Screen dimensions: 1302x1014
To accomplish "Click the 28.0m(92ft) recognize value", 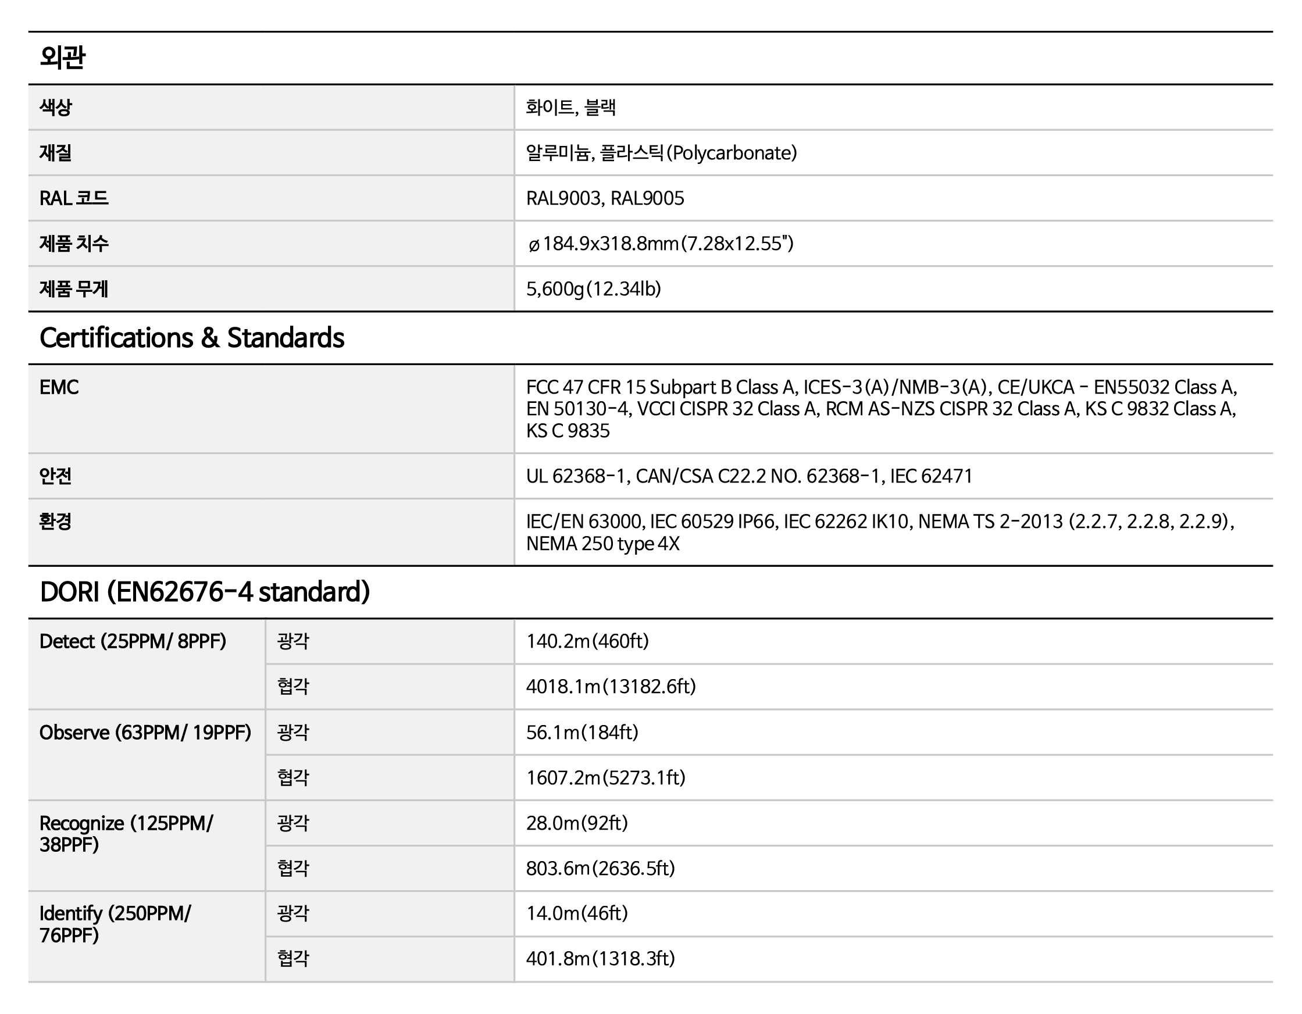I will pyautogui.click(x=576, y=823).
